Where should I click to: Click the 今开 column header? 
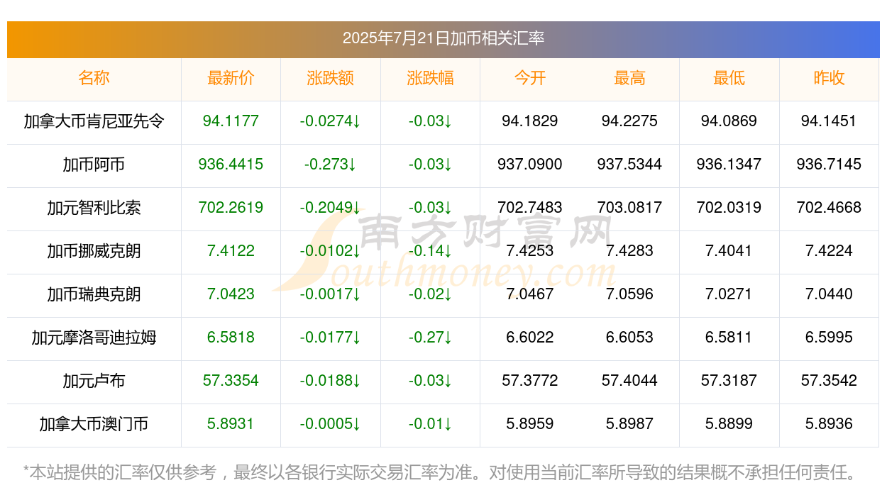pyautogui.click(x=530, y=78)
